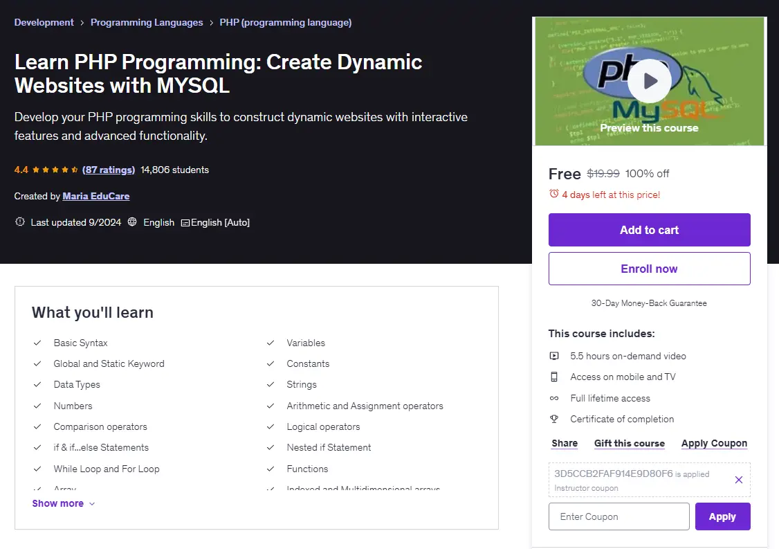This screenshot has width=779, height=549.
Task: Open the Development breadcrumb
Action: coord(44,22)
